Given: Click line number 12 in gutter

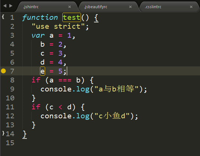Looking at the screenshot, I should coord(10,116).
